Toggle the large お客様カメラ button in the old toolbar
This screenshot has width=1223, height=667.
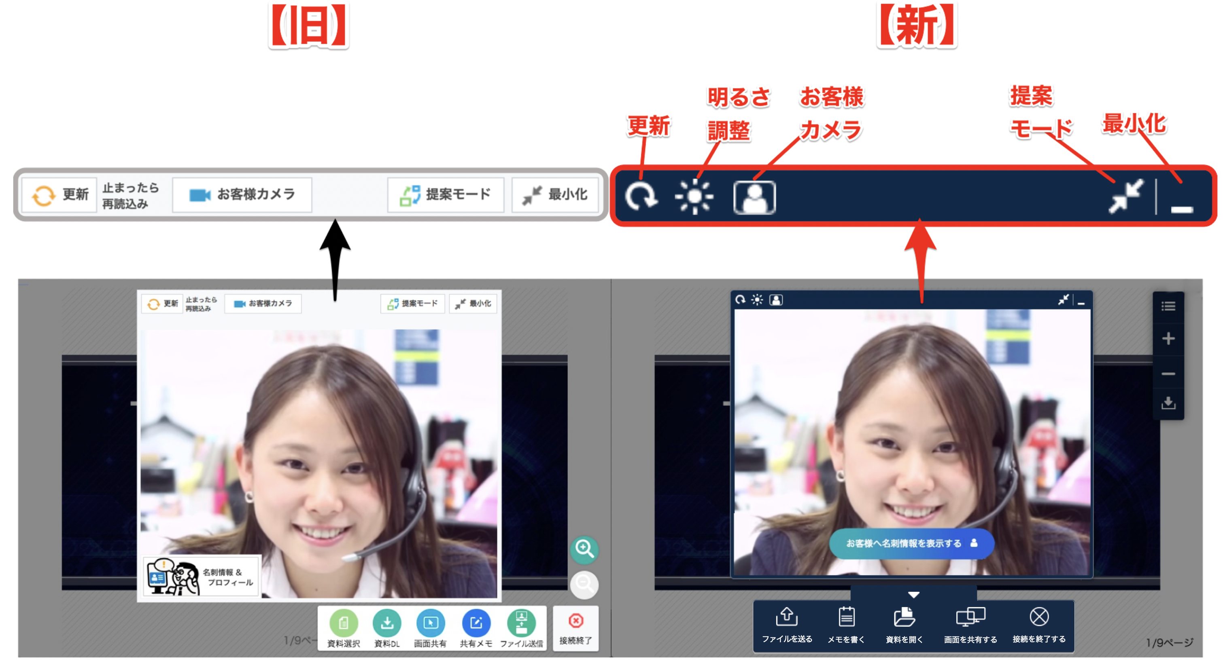(242, 195)
